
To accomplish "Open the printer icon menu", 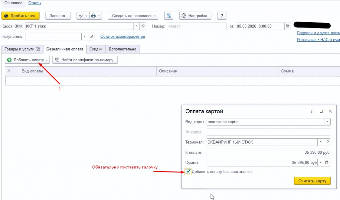I will (x=95, y=16).
